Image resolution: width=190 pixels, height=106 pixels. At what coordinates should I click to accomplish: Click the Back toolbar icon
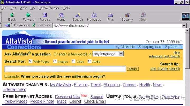[x=12, y=15]
